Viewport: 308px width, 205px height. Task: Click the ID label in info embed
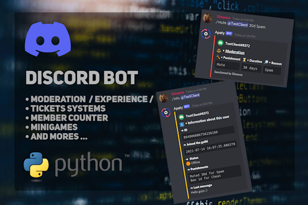tap(186, 130)
